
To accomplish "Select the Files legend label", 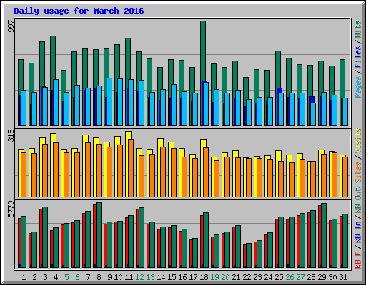I will [358, 57].
